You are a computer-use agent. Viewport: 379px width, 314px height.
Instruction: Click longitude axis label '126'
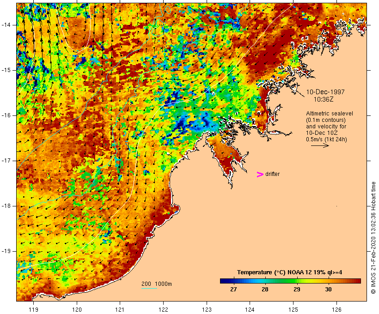click(x=336, y=309)
